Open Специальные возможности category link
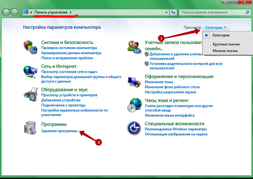Image resolution: width=253 pixels, height=179 pixels. coord(175,124)
